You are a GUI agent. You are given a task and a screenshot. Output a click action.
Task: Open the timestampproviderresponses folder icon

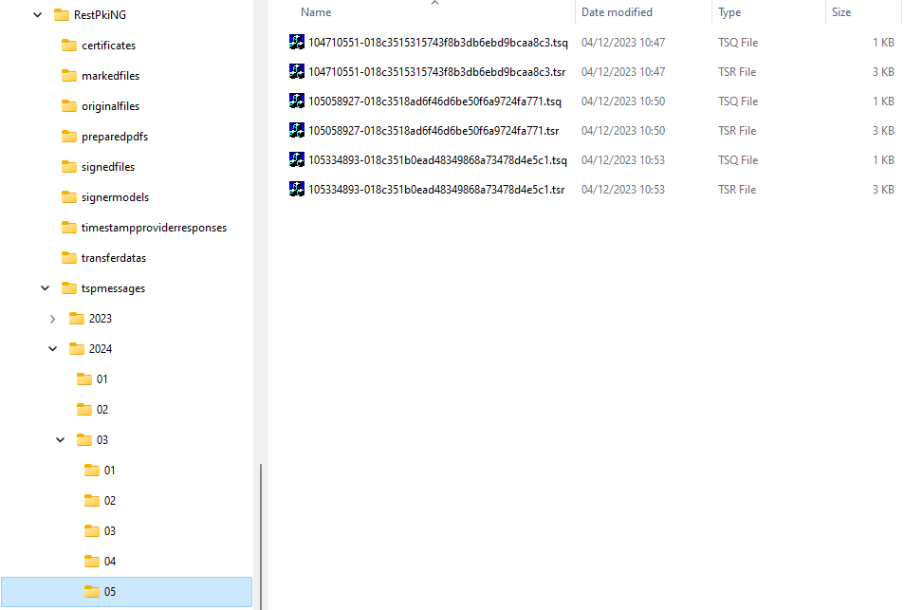[70, 227]
